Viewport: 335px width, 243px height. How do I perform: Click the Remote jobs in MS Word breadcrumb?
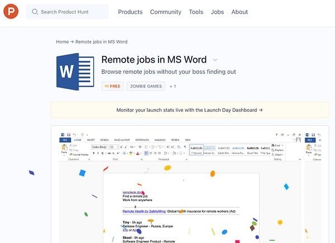pyautogui.click(x=101, y=42)
